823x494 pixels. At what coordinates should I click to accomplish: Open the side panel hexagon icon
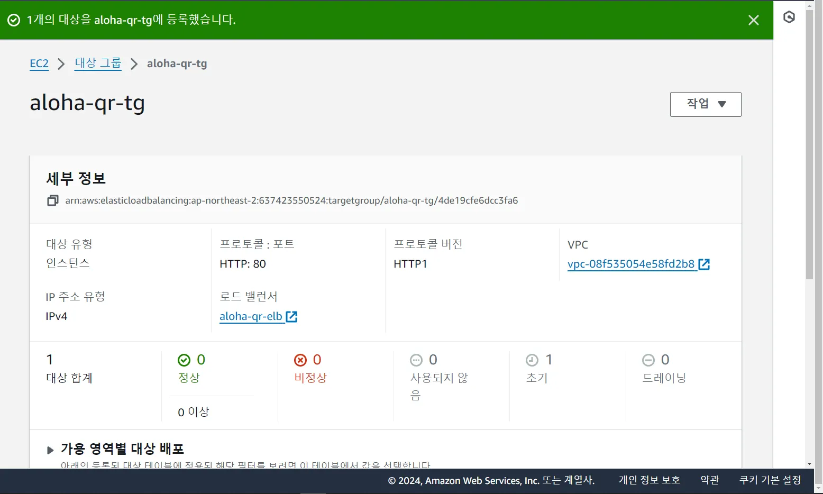[x=789, y=17]
